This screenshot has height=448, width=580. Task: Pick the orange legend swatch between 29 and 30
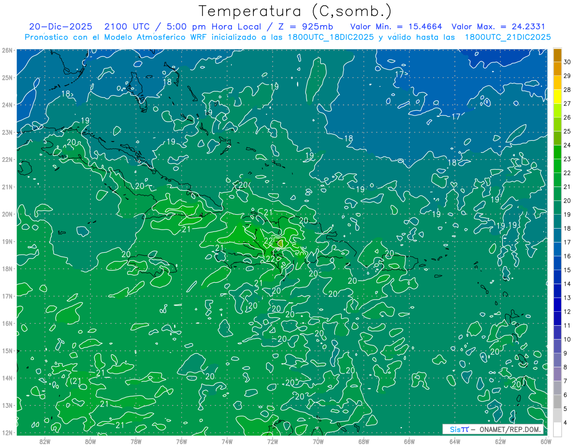[x=557, y=69]
